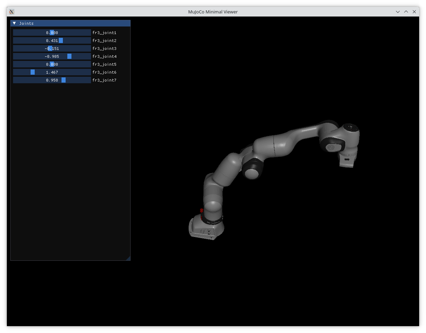426x333 pixels.
Task: Click the fr3_joint7 label text
Action: [104, 80]
